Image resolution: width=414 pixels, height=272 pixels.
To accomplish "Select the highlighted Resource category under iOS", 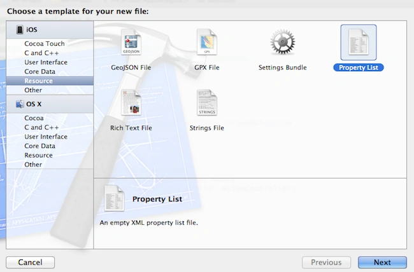I will [x=50, y=81].
